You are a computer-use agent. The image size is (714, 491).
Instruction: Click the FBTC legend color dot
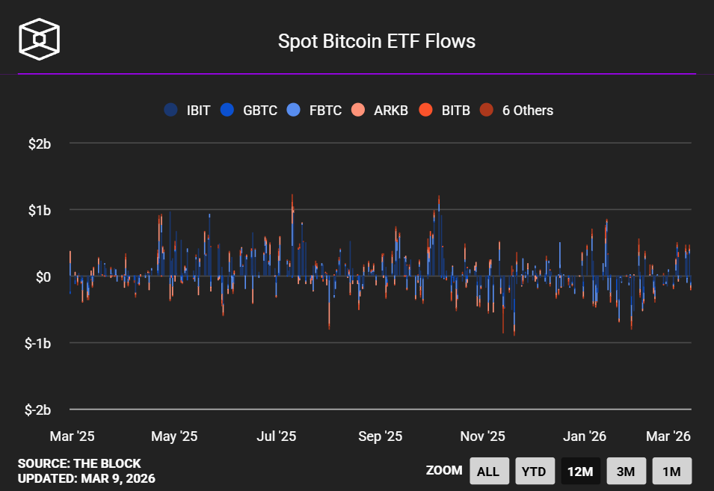pyautogui.click(x=294, y=111)
